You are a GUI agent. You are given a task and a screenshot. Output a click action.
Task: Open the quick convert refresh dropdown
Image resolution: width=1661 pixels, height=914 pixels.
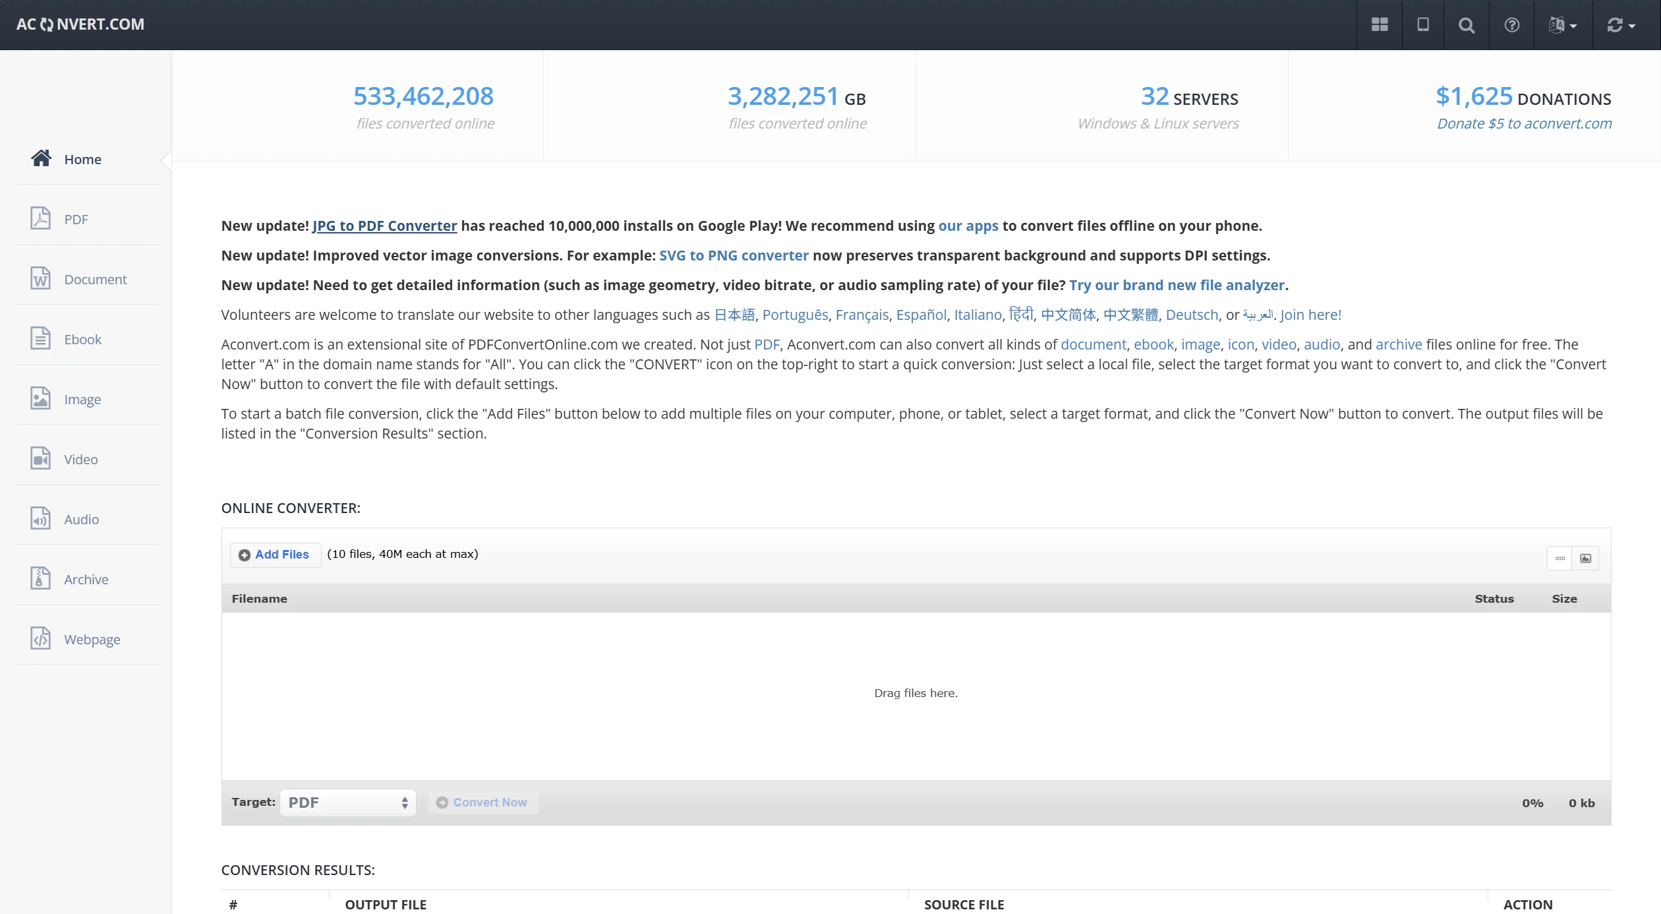coord(1621,25)
